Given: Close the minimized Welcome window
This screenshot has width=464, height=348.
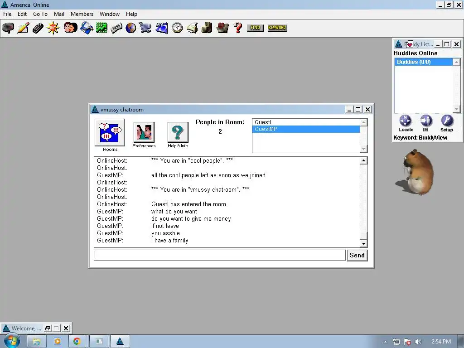Looking at the screenshot, I should coord(66,328).
